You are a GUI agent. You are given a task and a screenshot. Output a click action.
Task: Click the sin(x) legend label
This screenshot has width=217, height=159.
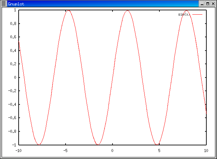(x=184, y=14)
